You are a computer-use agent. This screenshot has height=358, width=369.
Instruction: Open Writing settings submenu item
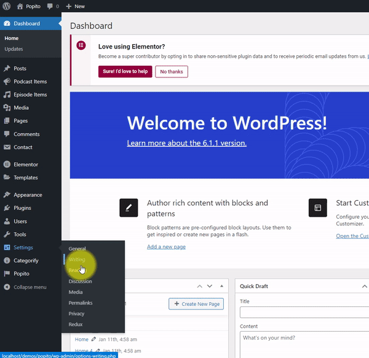click(x=77, y=259)
